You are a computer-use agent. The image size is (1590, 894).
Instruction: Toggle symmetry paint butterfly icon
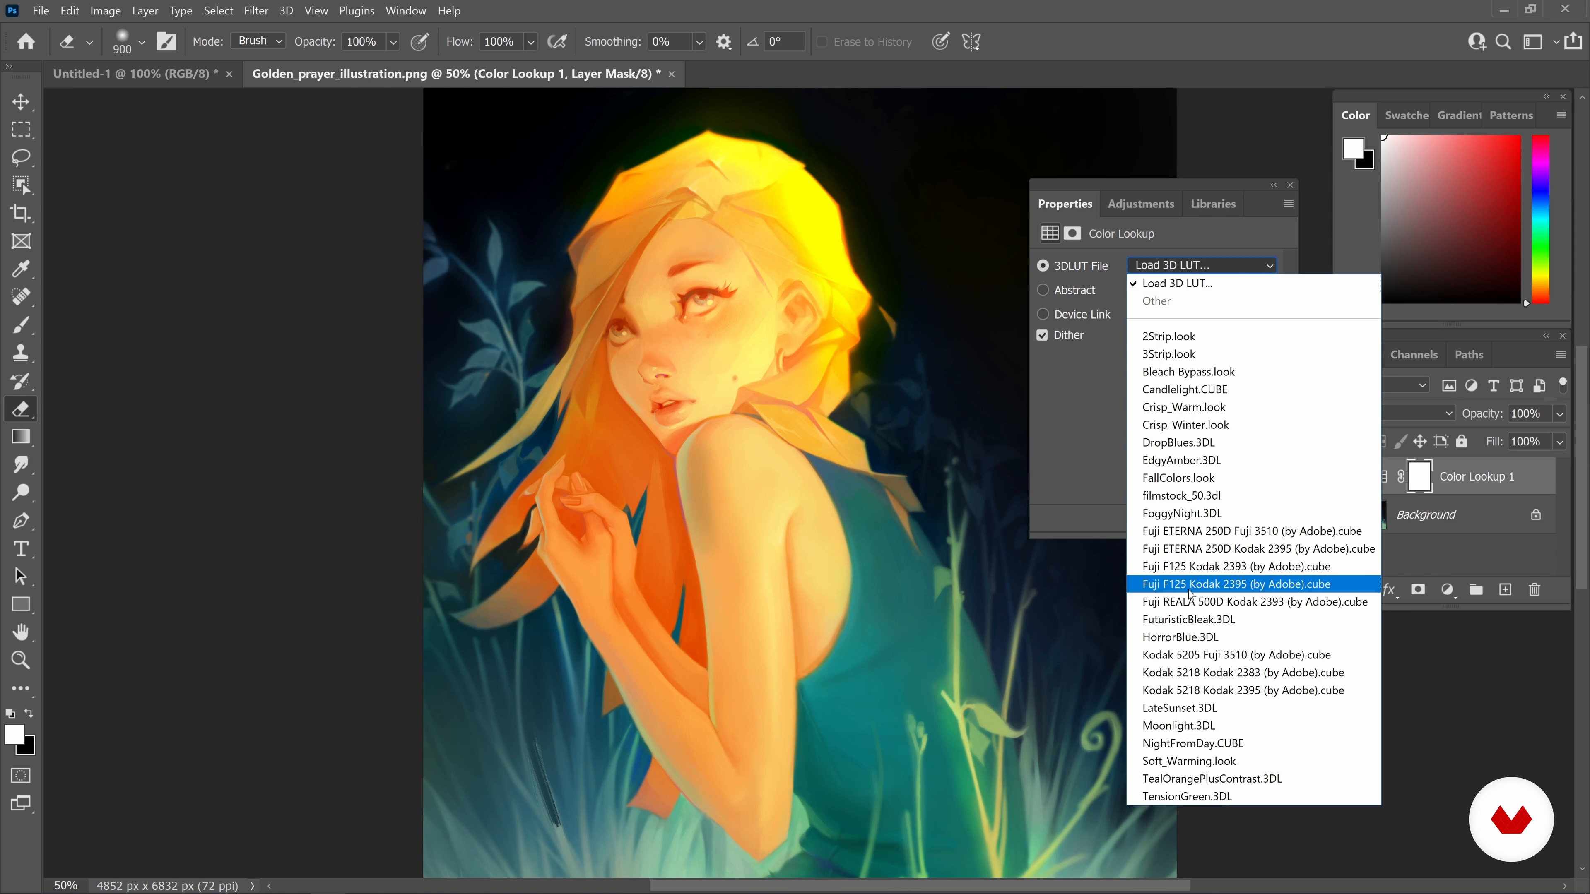click(x=971, y=42)
